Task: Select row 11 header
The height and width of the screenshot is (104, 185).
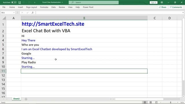Action: [3, 71]
